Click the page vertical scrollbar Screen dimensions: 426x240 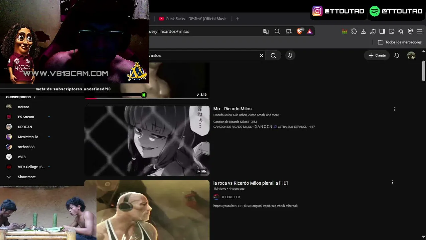click(424, 71)
